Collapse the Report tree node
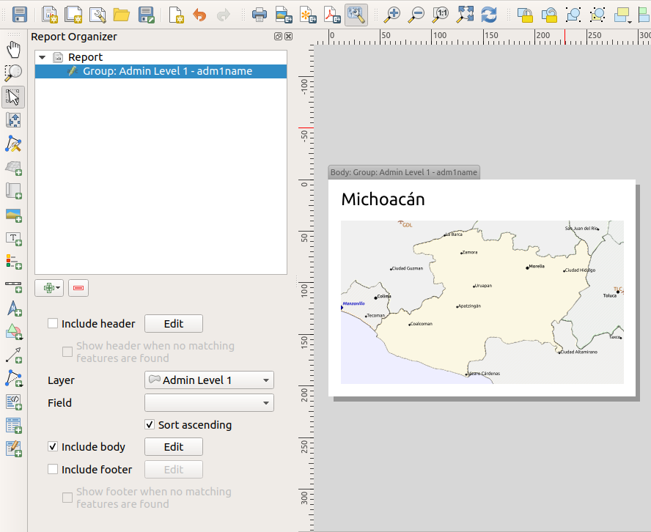This screenshot has width=651, height=532. tap(43, 57)
